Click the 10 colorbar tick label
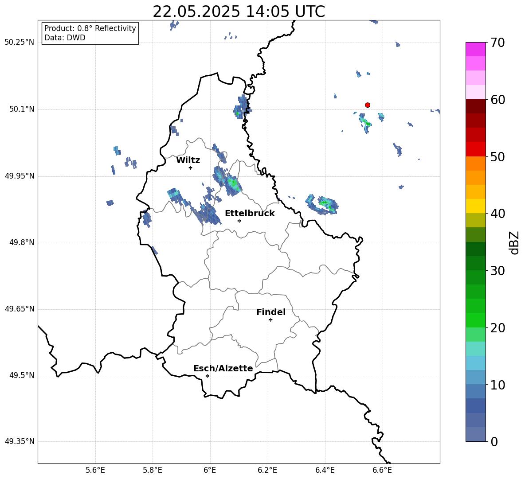Viewport: 525px width, 479px height. click(x=498, y=385)
